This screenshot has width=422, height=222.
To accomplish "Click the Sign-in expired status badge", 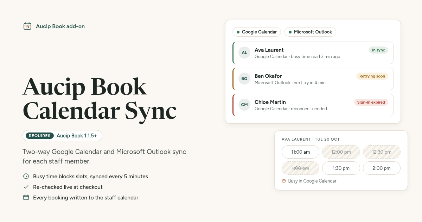I will pyautogui.click(x=371, y=102).
